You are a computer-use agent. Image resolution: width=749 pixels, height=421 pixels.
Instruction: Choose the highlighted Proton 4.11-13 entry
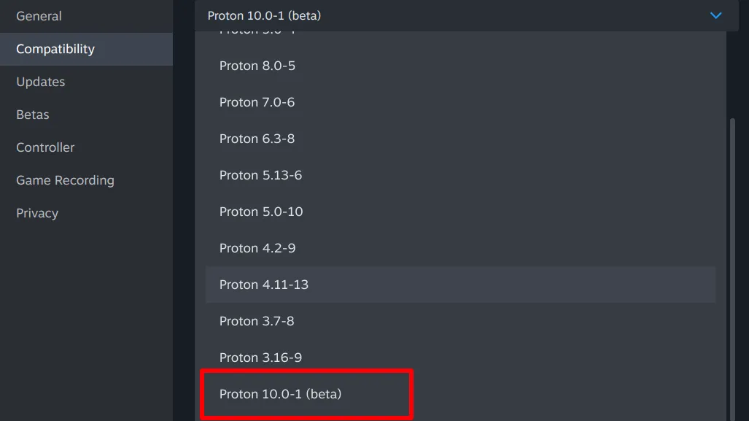pos(263,285)
